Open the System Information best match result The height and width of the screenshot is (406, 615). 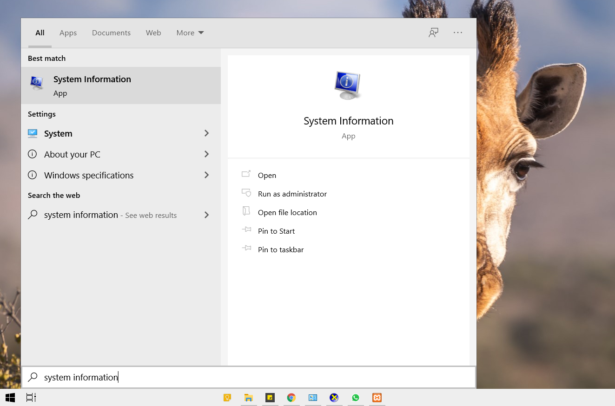coord(121,85)
